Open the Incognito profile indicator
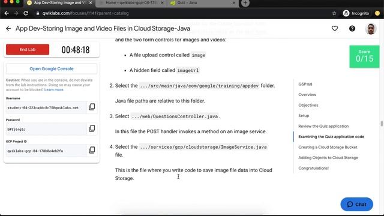Image resolution: width=384 pixels, height=216 pixels. pyautogui.click(x=356, y=13)
